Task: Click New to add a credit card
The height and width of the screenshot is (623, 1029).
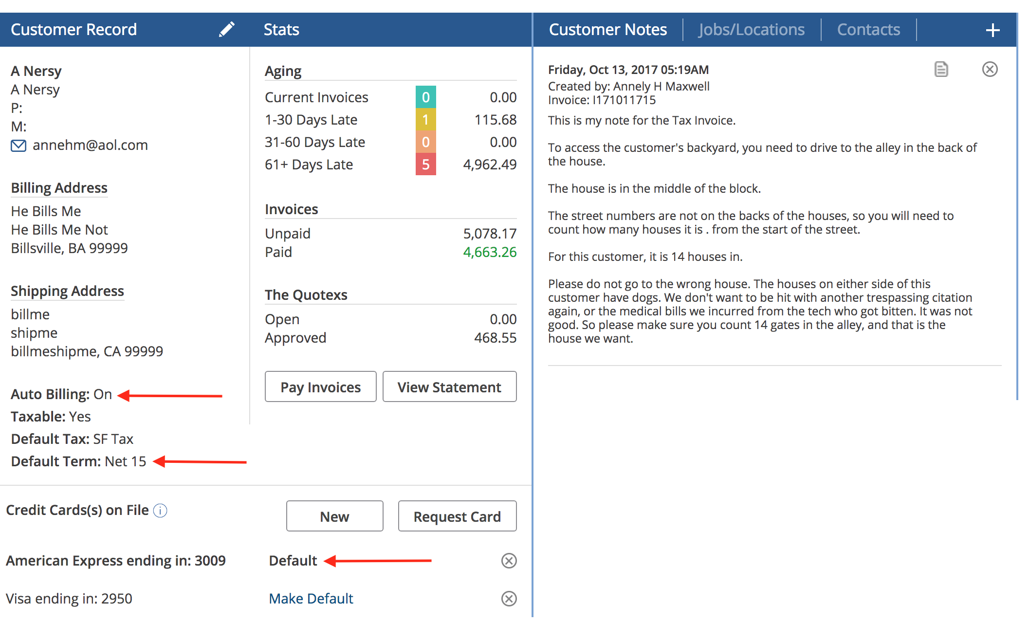Action: point(334,516)
